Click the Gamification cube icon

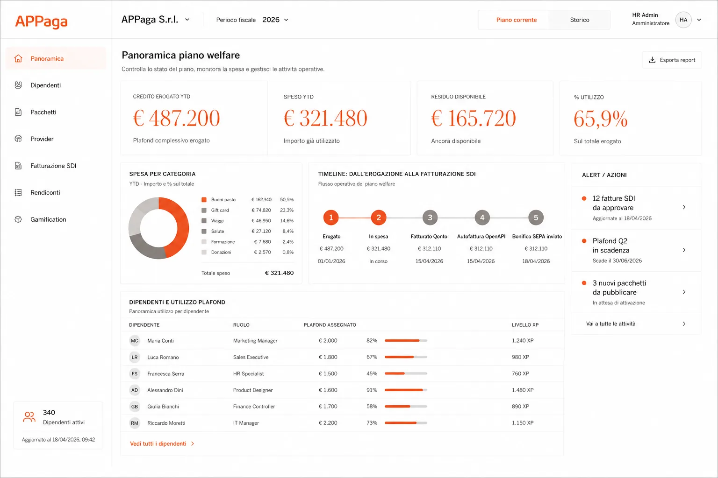[18, 219]
